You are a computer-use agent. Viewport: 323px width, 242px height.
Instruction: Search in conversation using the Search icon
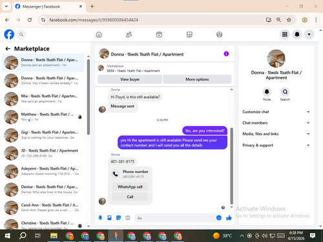pyautogui.click(x=285, y=92)
